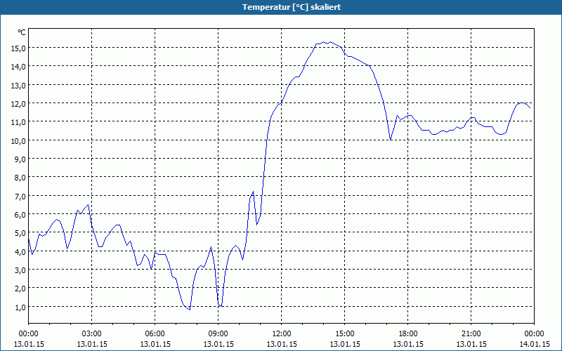Screen dimensions: 562x351
Task: Choose the 5,0 y-axis tick label
Action: (20, 233)
